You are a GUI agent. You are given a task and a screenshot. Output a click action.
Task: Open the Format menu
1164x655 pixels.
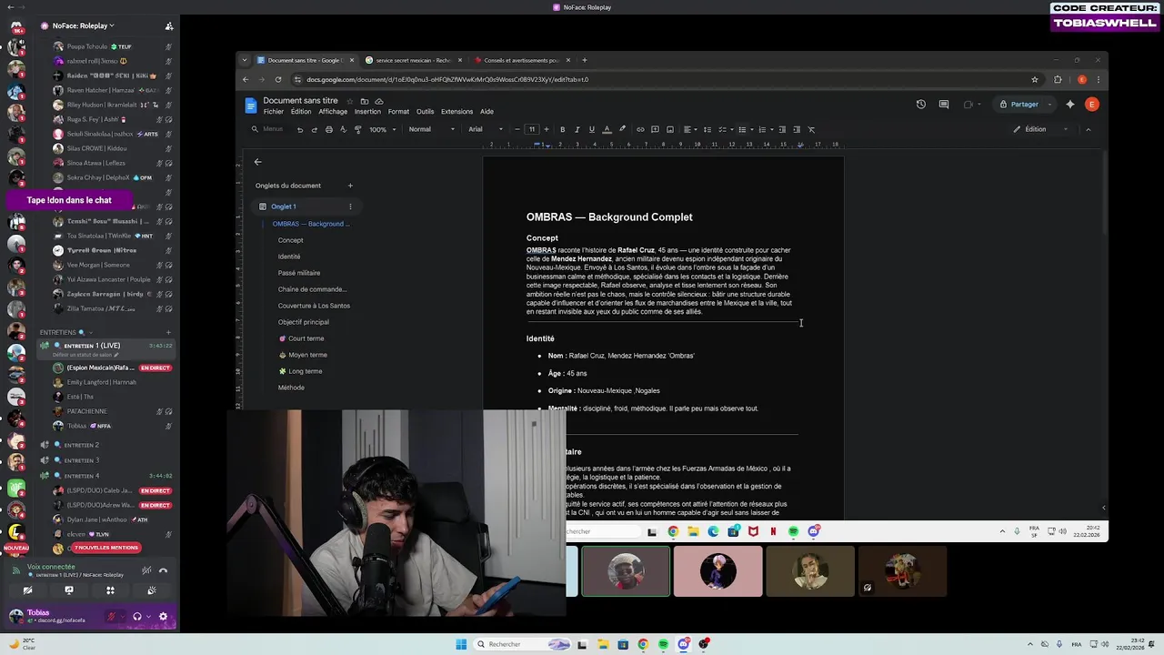tap(398, 112)
